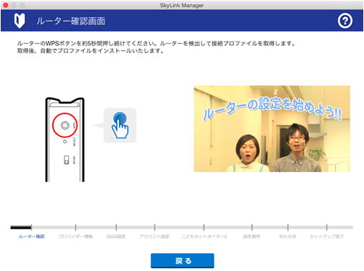Click the blue pointing hand press icon
The height and width of the screenshot is (271, 364).
120,125
